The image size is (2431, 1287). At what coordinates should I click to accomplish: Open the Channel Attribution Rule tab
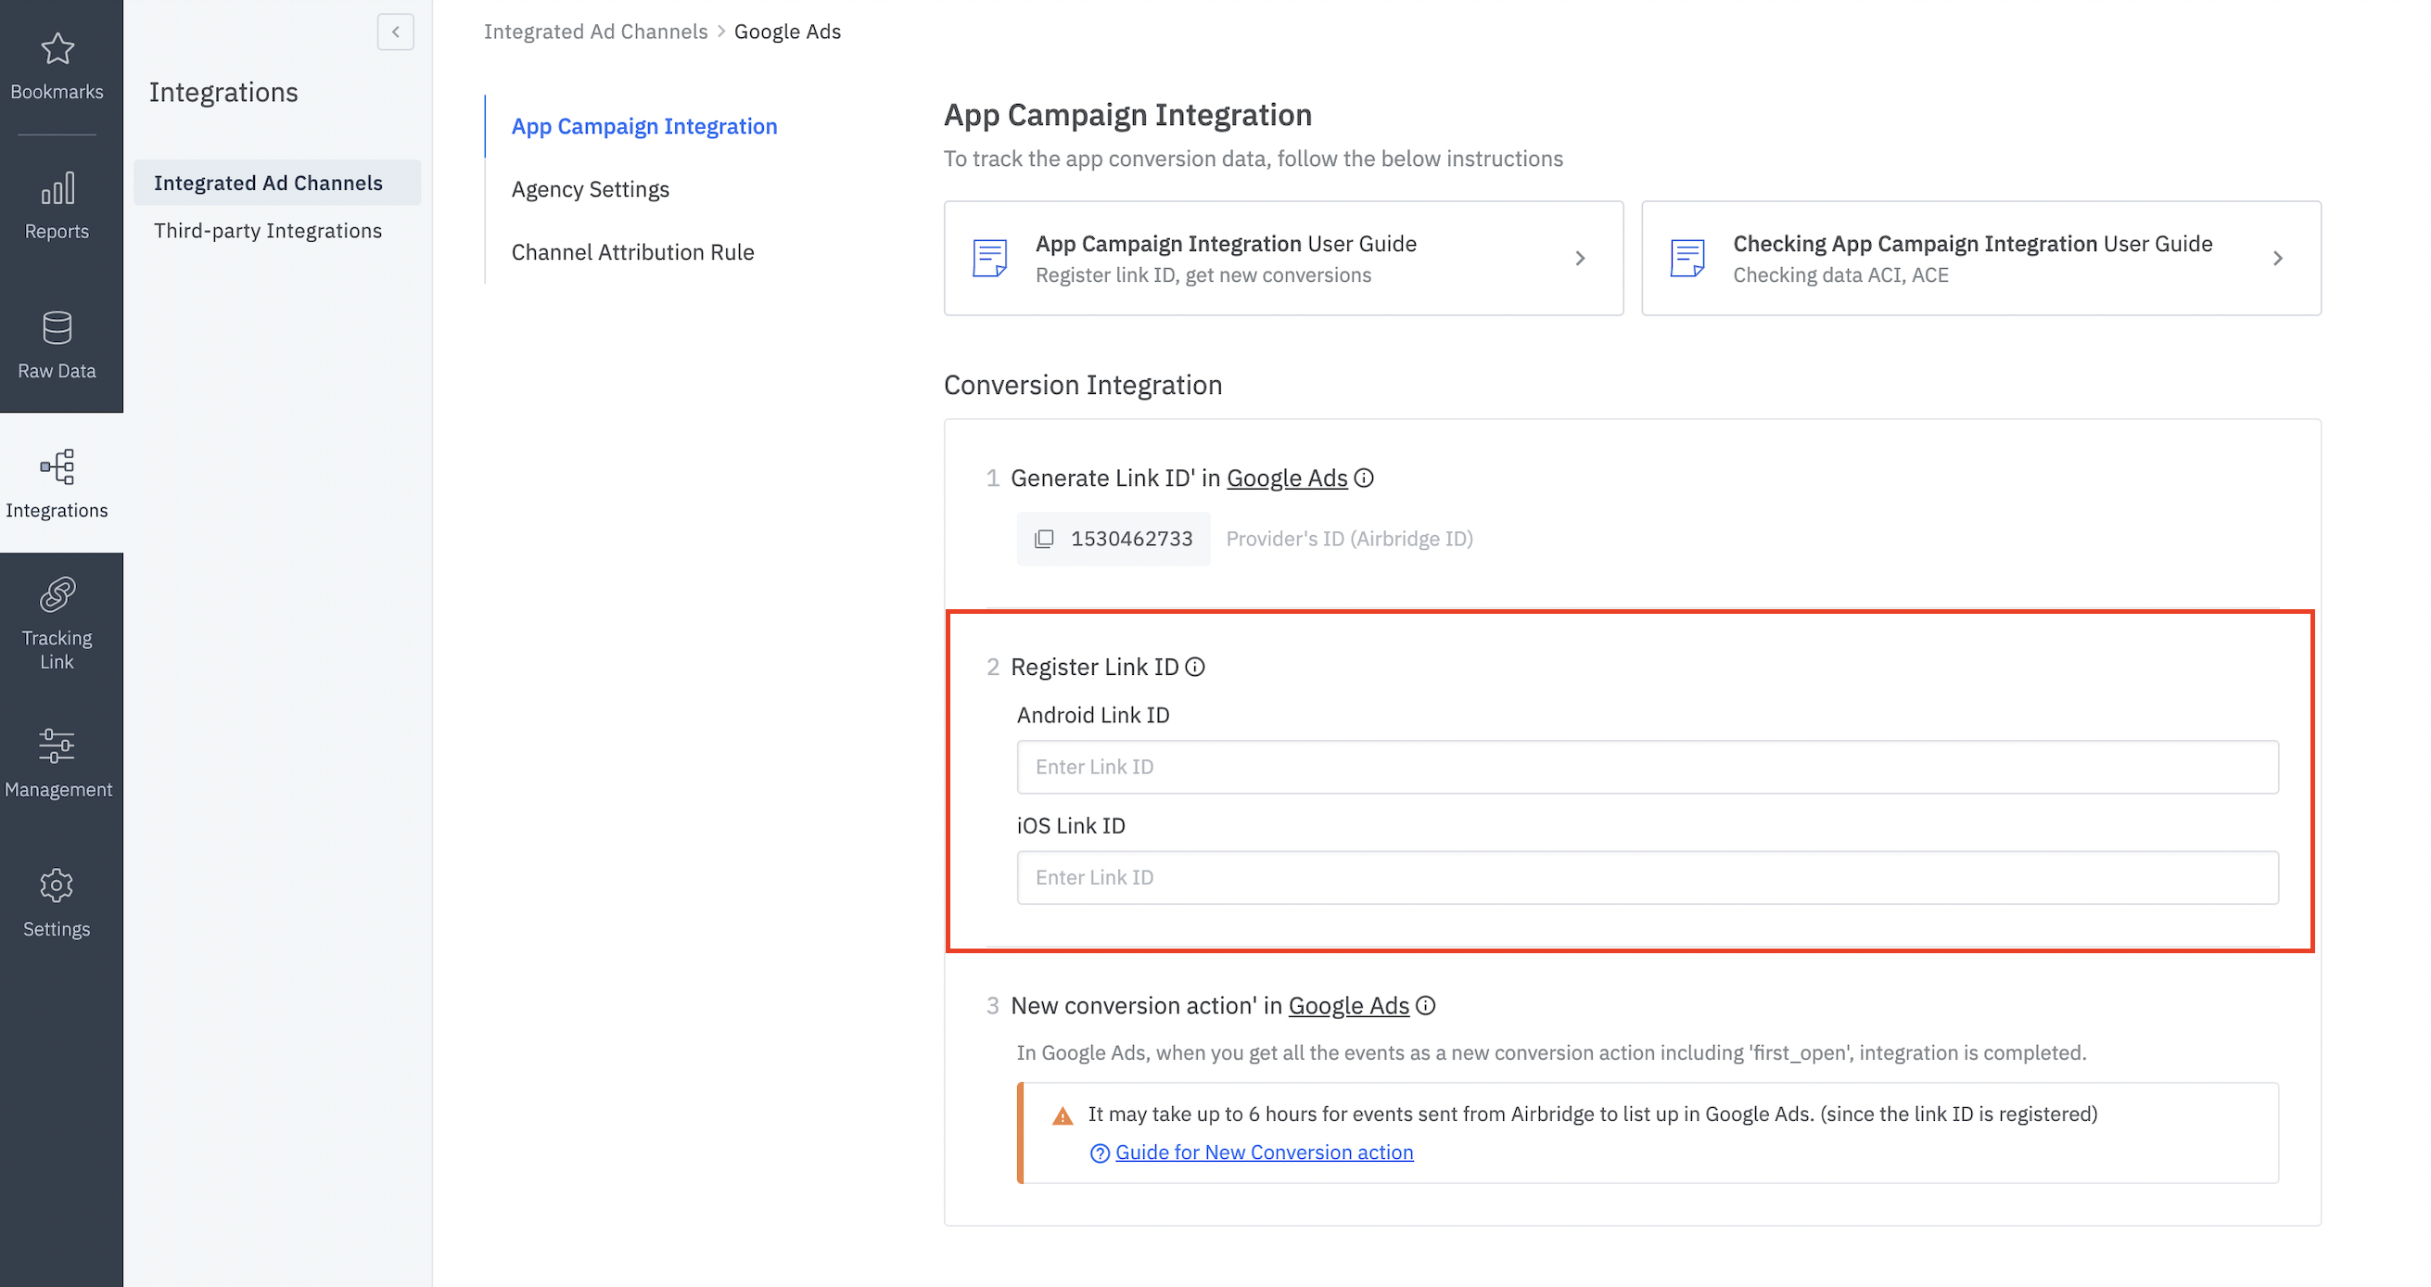(632, 251)
